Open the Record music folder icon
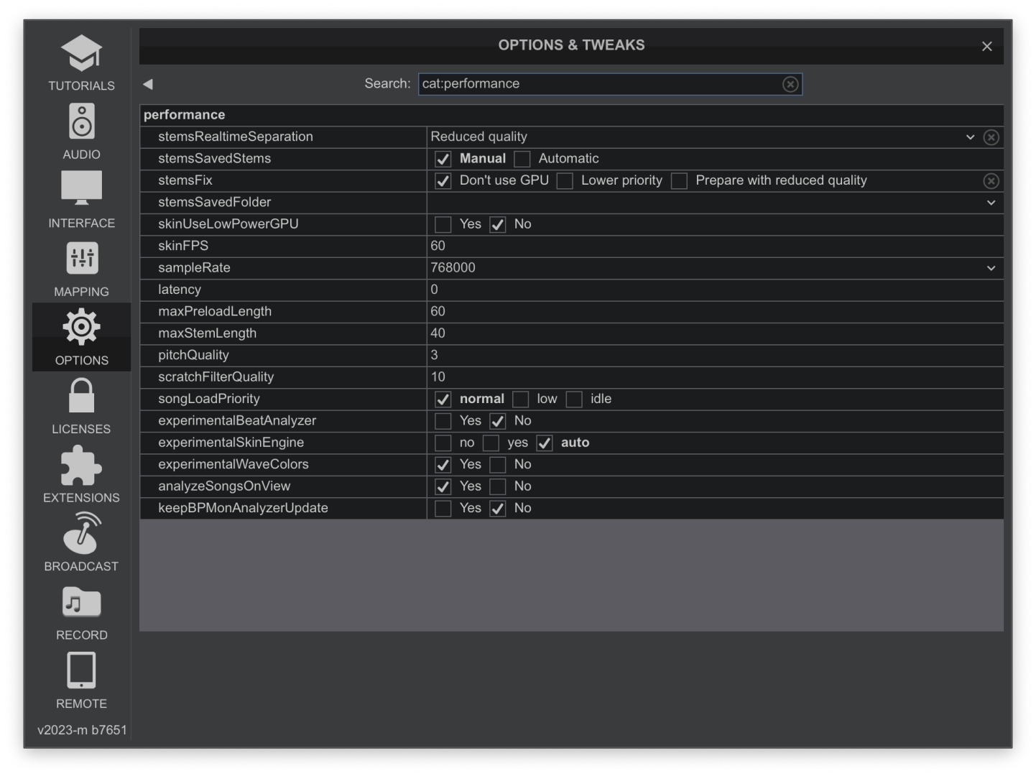The image size is (1036, 776). pos(81,602)
